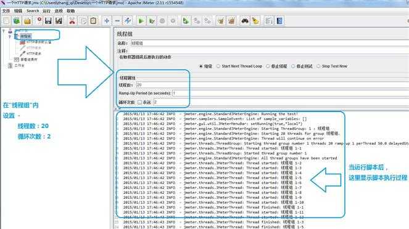Click the 线程数 field containing 20

[272, 85]
